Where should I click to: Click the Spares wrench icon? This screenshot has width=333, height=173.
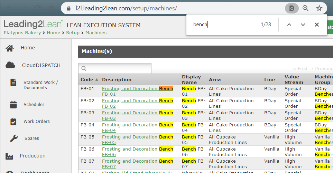14,138
